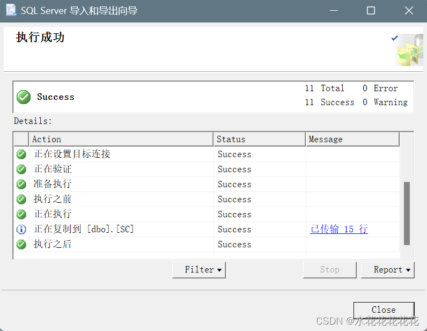Screen dimensions: 427x331
Task: Select the 正在执行 action row
Action: tap(207, 214)
